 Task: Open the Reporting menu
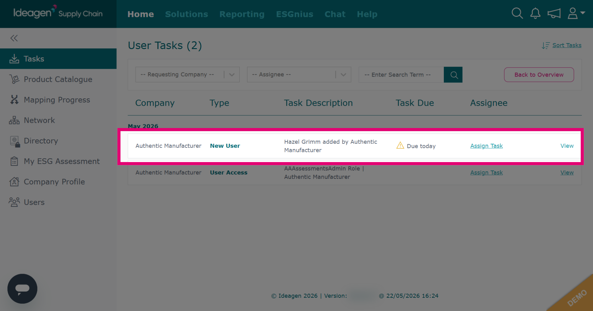point(242,15)
